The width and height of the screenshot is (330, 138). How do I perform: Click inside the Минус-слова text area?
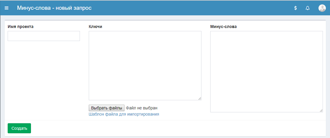(266, 71)
